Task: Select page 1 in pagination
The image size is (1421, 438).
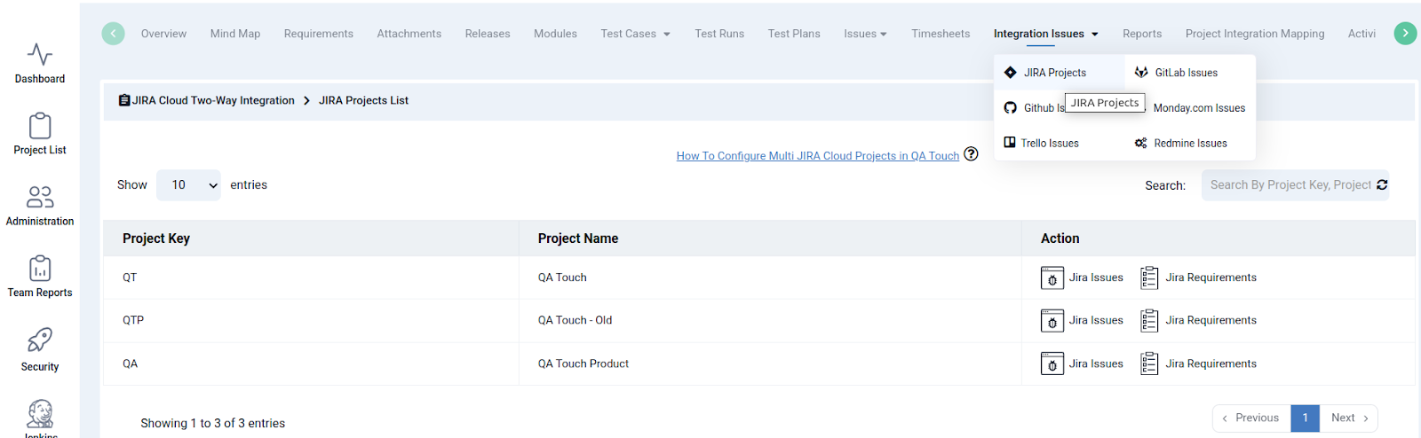Action: click(x=1305, y=418)
